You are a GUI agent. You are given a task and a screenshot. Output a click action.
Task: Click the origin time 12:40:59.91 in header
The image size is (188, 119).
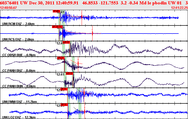(67, 3)
